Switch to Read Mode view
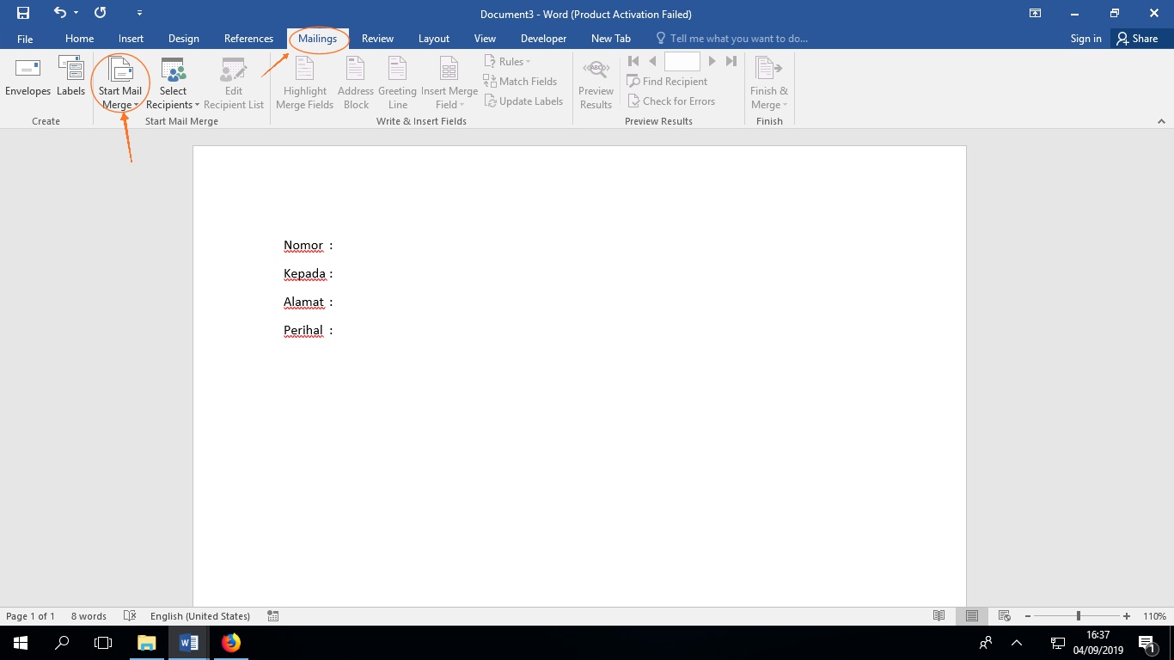Screen dimensions: 1174x660 point(939,616)
